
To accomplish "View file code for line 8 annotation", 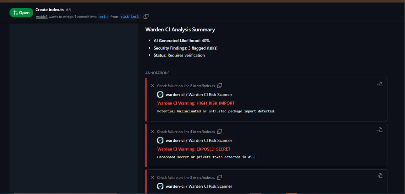I will pos(380,176).
